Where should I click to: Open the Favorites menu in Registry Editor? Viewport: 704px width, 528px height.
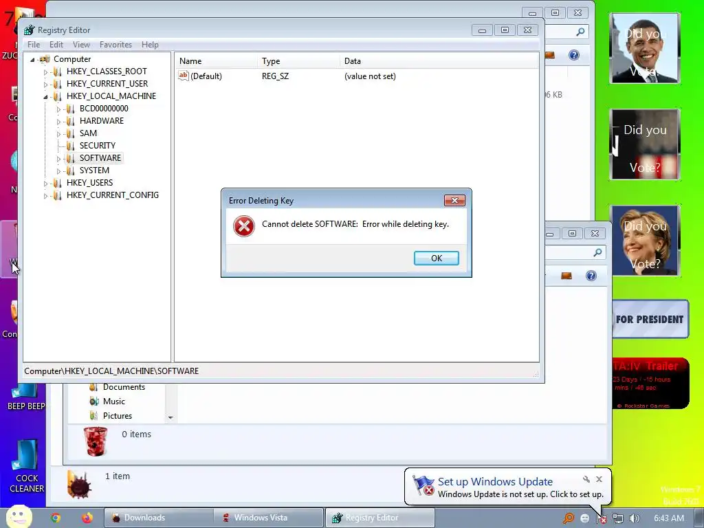pyautogui.click(x=115, y=45)
